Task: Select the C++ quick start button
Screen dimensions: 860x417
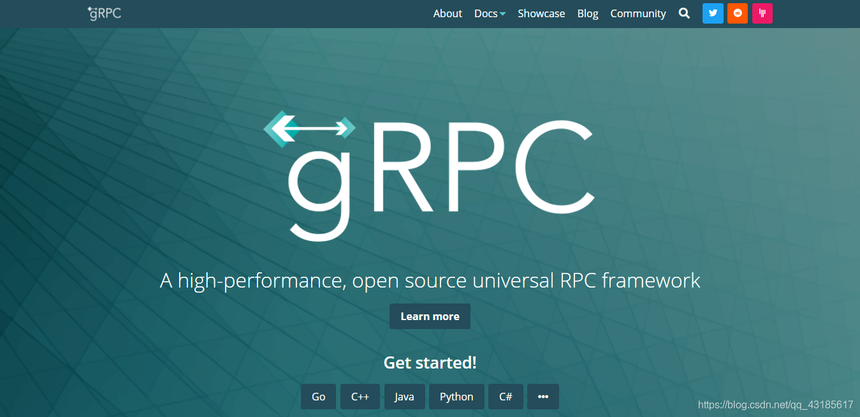Action: point(360,397)
